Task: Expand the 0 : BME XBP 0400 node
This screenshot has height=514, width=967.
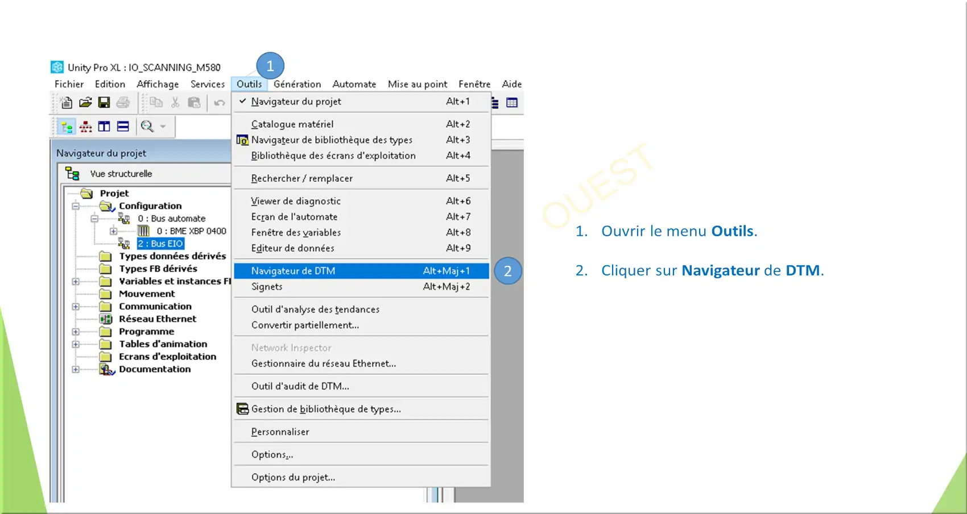Action: 113,231
